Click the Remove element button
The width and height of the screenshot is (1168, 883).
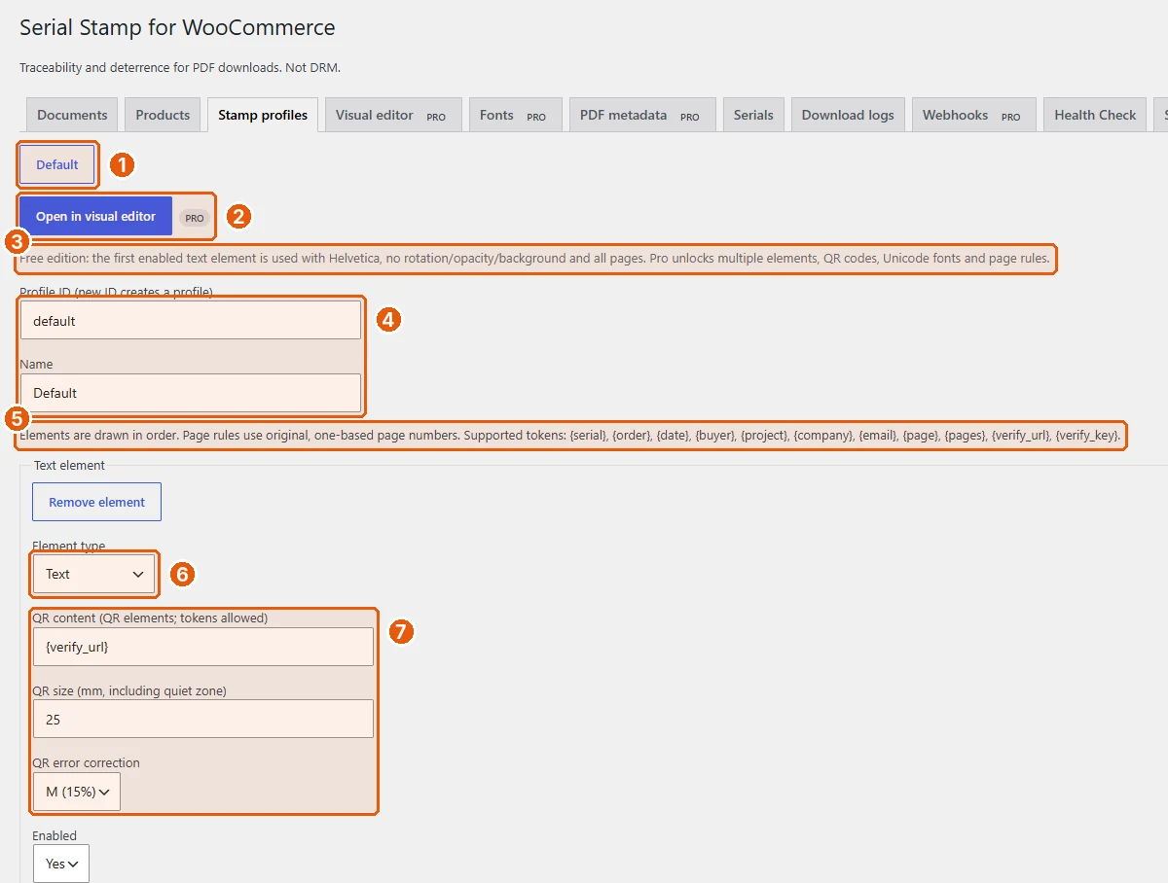(x=97, y=502)
